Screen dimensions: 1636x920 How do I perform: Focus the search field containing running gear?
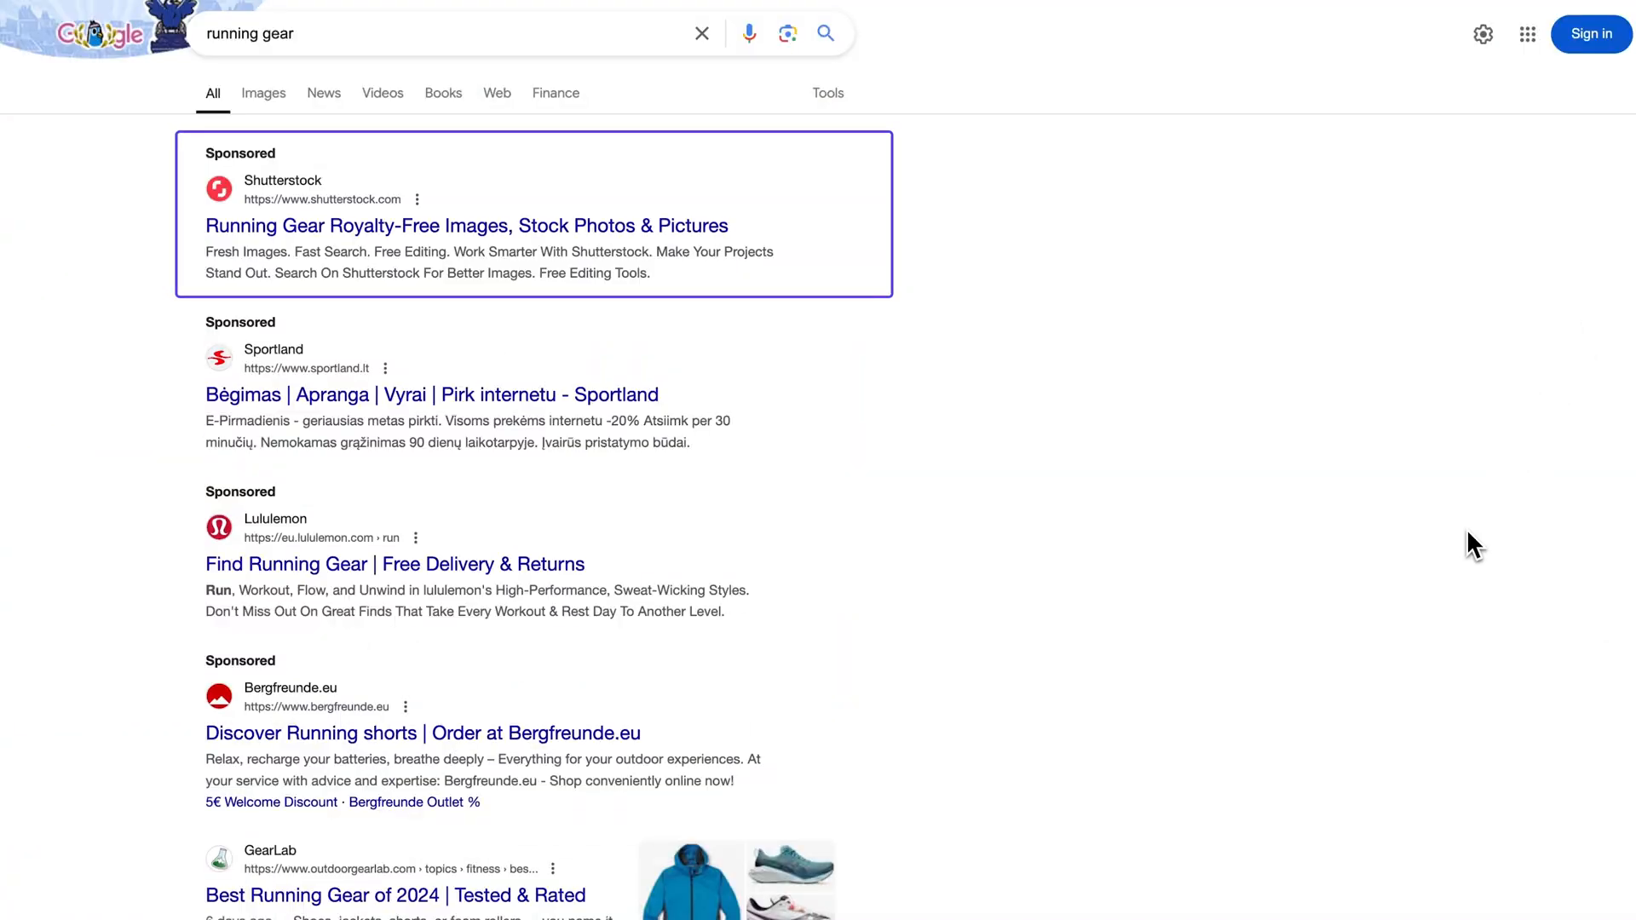[443, 33]
